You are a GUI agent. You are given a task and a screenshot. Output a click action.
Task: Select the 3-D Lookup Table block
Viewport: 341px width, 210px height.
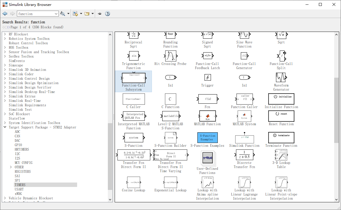(281, 155)
